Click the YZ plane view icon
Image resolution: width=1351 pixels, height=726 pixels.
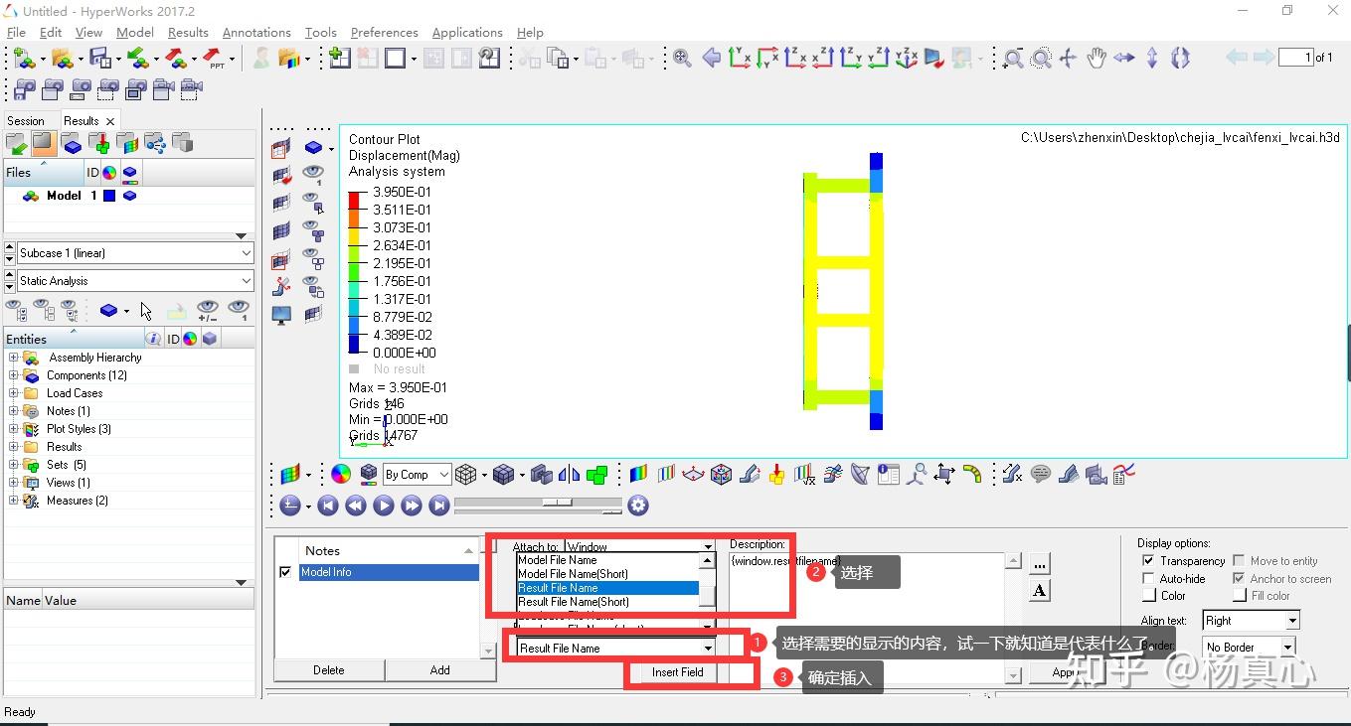(x=851, y=58)
